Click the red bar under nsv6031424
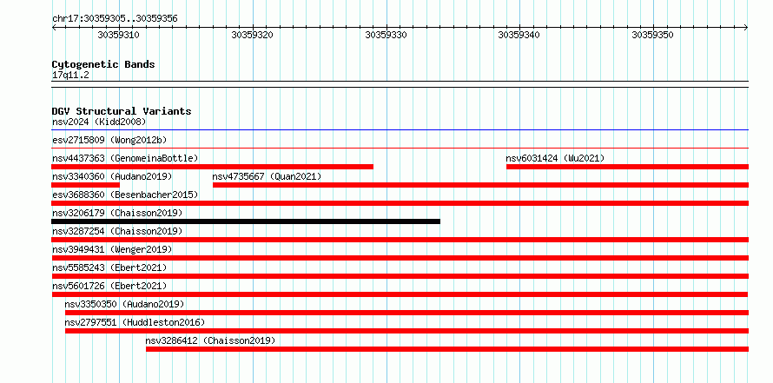Image resolution: width=773 pixels, height=383 pixels. (x=627, y=167)
